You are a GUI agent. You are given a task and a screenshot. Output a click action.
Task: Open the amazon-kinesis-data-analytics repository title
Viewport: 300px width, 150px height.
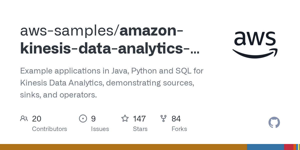[x=110, y=48]
